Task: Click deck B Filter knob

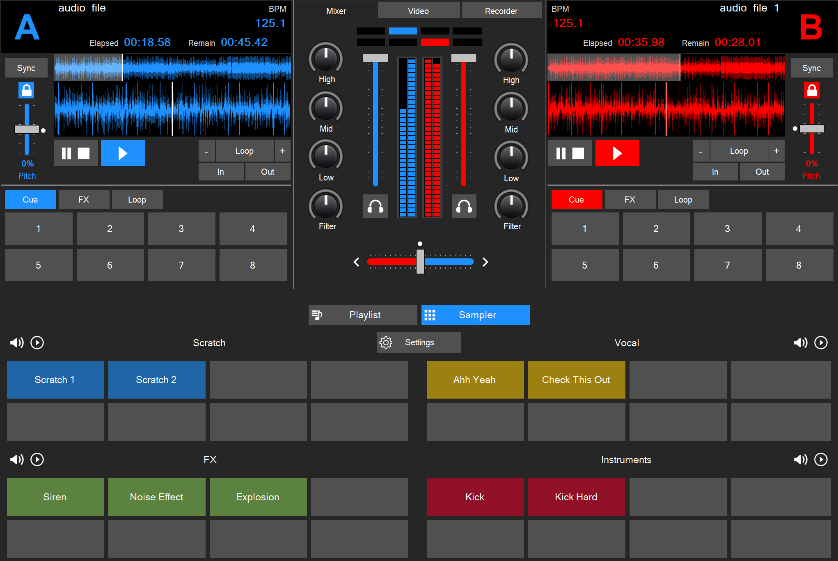Action: [x=511, y=206]
